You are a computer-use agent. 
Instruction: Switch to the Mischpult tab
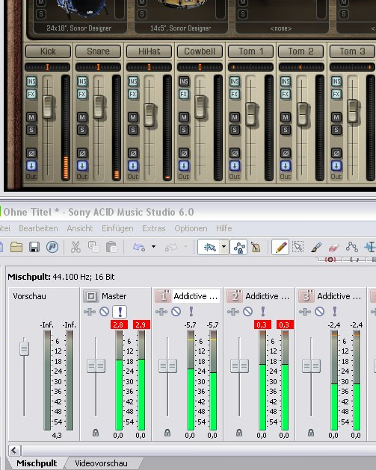pyautogui.click(x=37, y=463)
